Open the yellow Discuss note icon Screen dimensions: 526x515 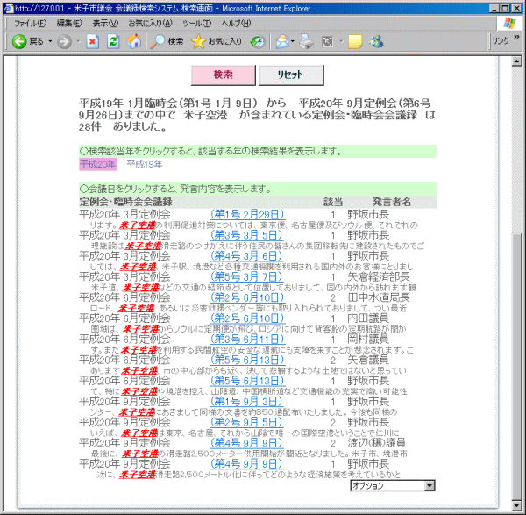tap(355, 41)
